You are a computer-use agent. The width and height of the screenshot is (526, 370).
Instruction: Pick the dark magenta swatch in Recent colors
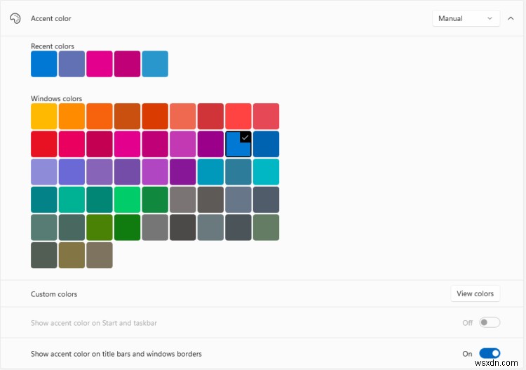tap(127, 64)
